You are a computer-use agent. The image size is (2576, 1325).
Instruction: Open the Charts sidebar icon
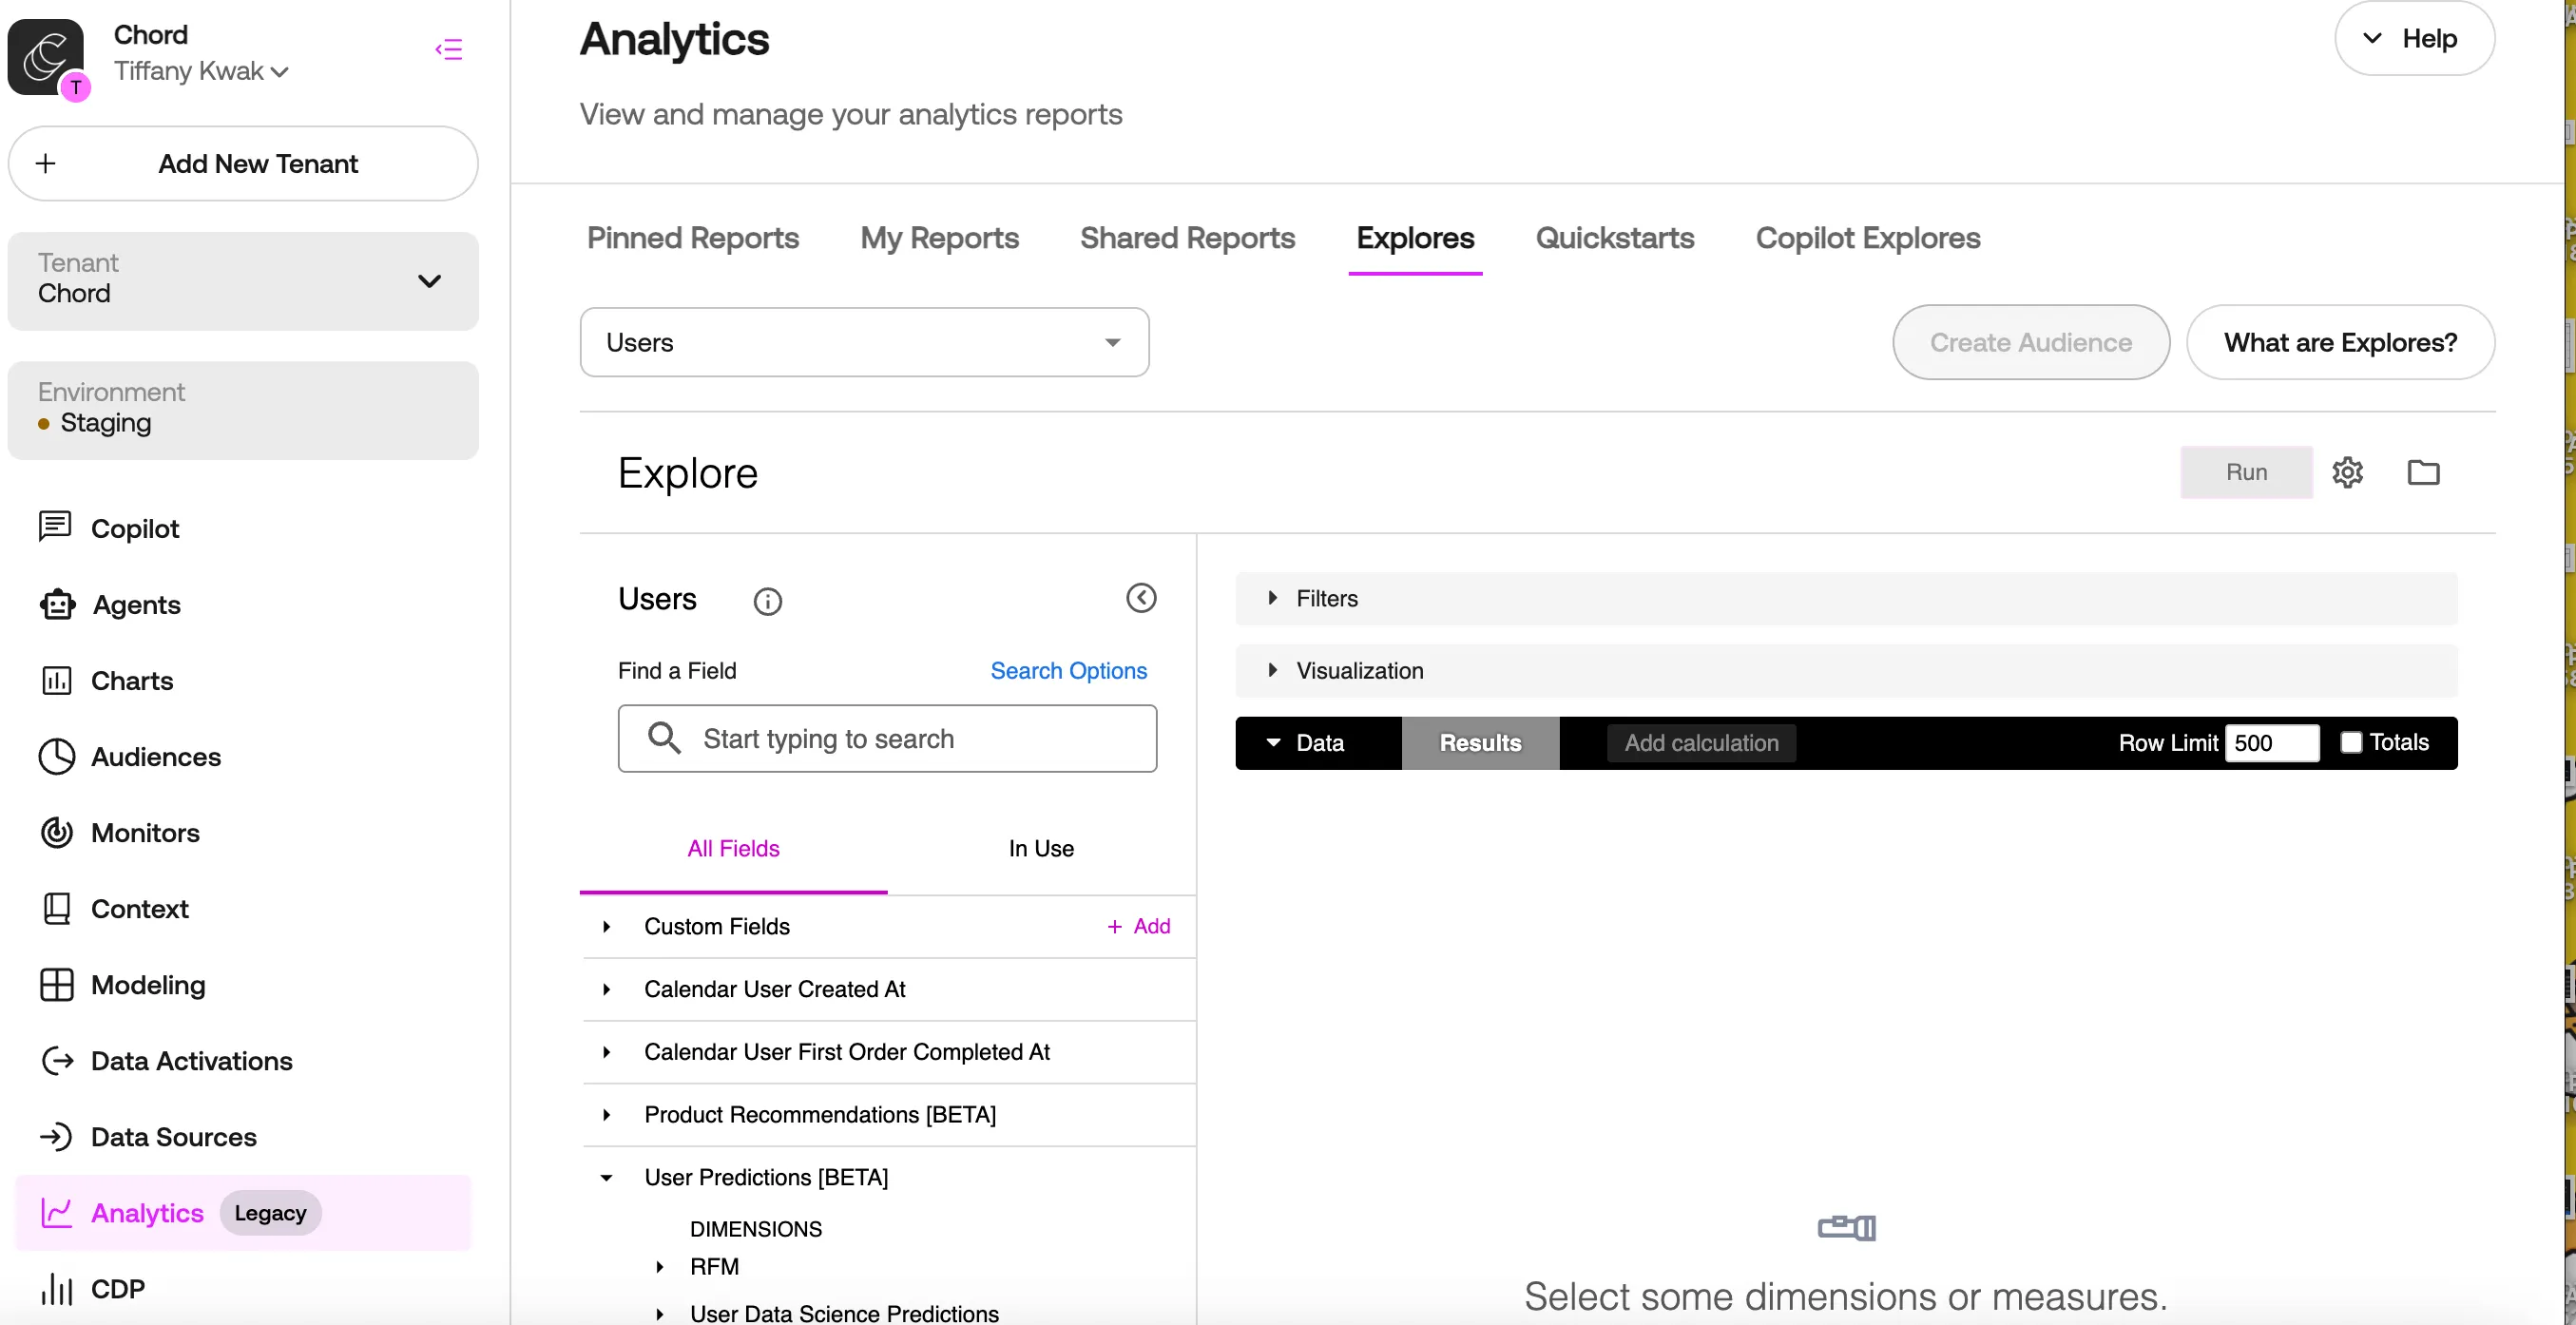coord(56,680)
